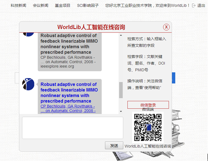Click the 操作说明 instructions text
Image resolution: width=208 pixels, height=162 pixels.
click(x=145, y=84)
